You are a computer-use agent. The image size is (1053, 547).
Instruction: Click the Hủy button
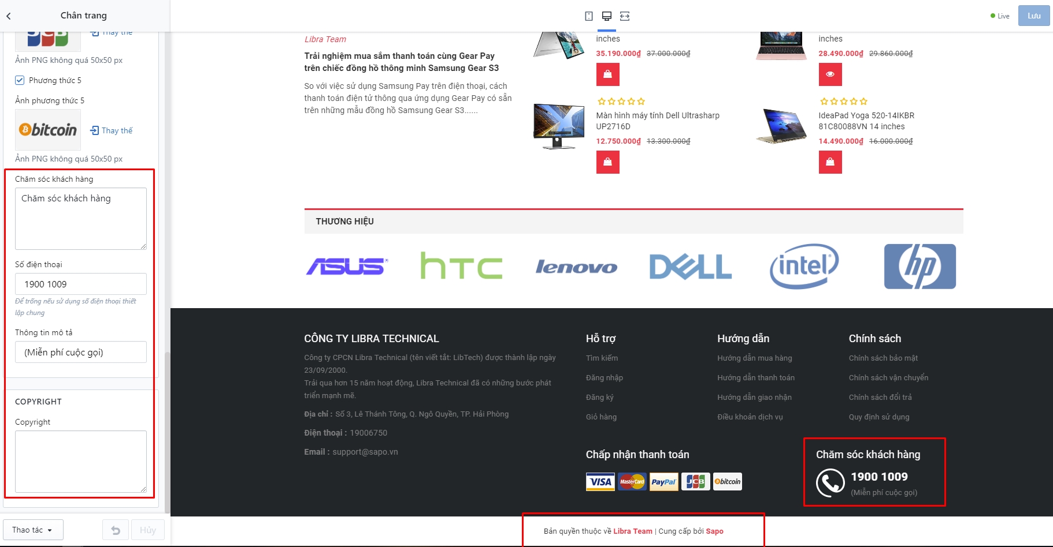pos(148,530)
